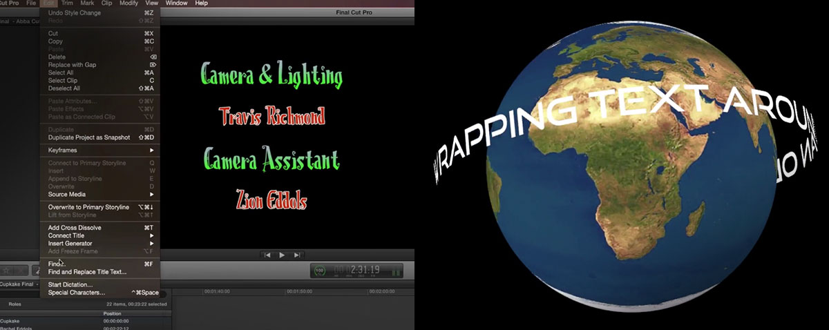
Task: Open the Mark menu
Action: tap(88, 3)
